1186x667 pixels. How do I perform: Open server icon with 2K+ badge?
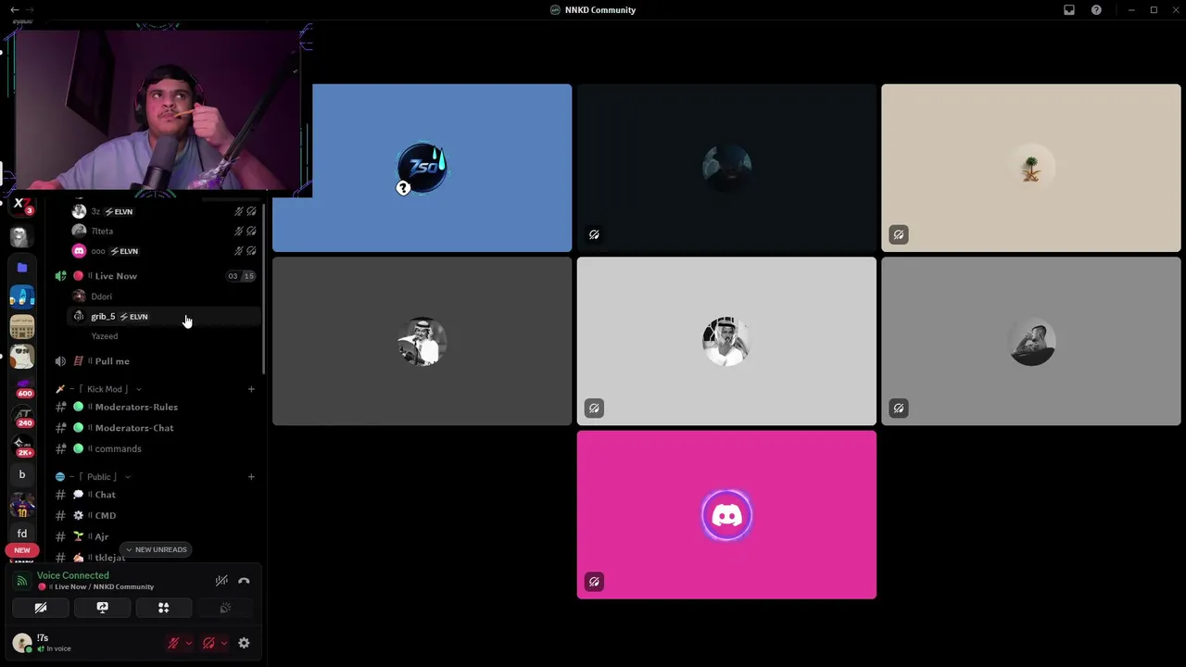22,446
